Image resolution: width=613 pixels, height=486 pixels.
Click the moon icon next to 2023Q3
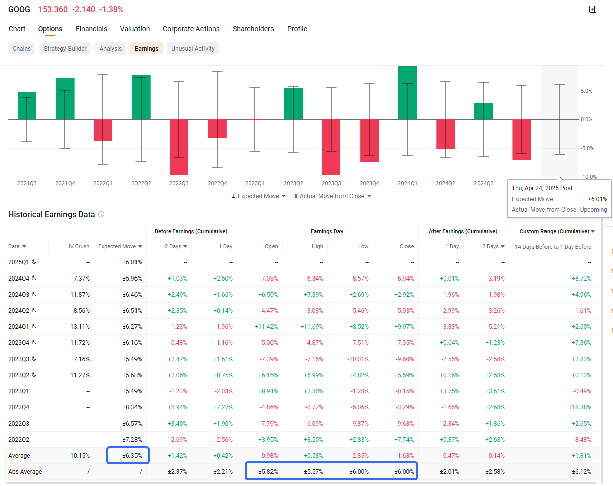coord(34,359)
